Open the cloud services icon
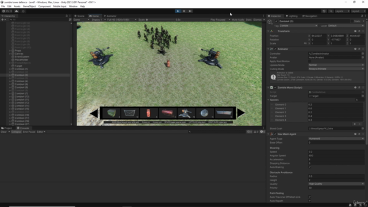 (17, 11)
